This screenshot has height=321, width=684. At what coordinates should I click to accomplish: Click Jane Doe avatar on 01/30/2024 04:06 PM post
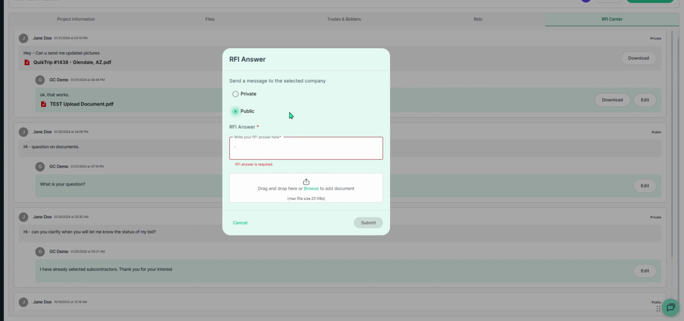pos(23,132)
